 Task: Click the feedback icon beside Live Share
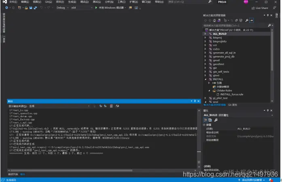(x=274, y=8)
